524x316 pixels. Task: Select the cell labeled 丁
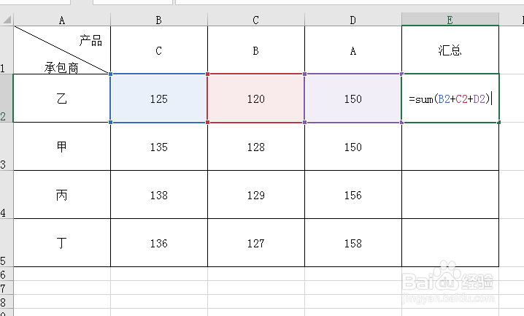tap(62, 243)
